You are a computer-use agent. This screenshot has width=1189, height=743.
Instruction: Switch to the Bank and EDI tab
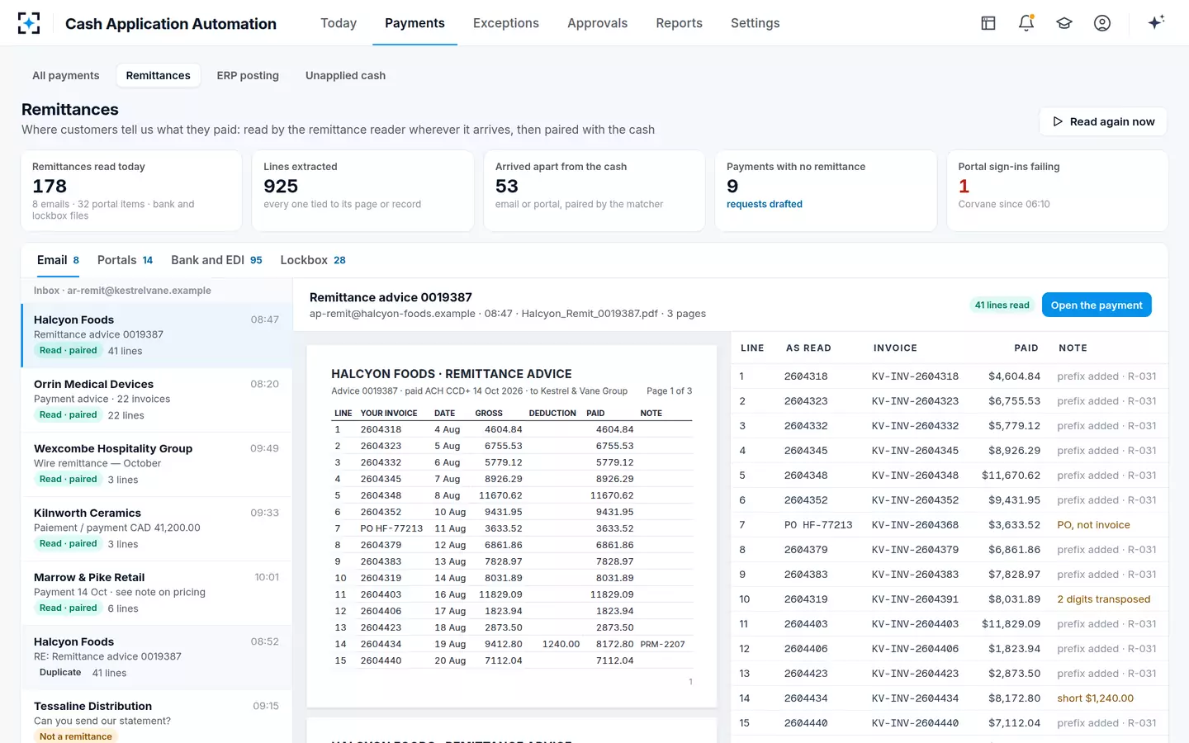click(x=216, y=260)
